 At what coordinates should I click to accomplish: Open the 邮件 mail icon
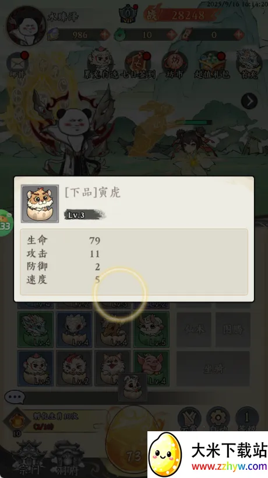click(17, 65)
